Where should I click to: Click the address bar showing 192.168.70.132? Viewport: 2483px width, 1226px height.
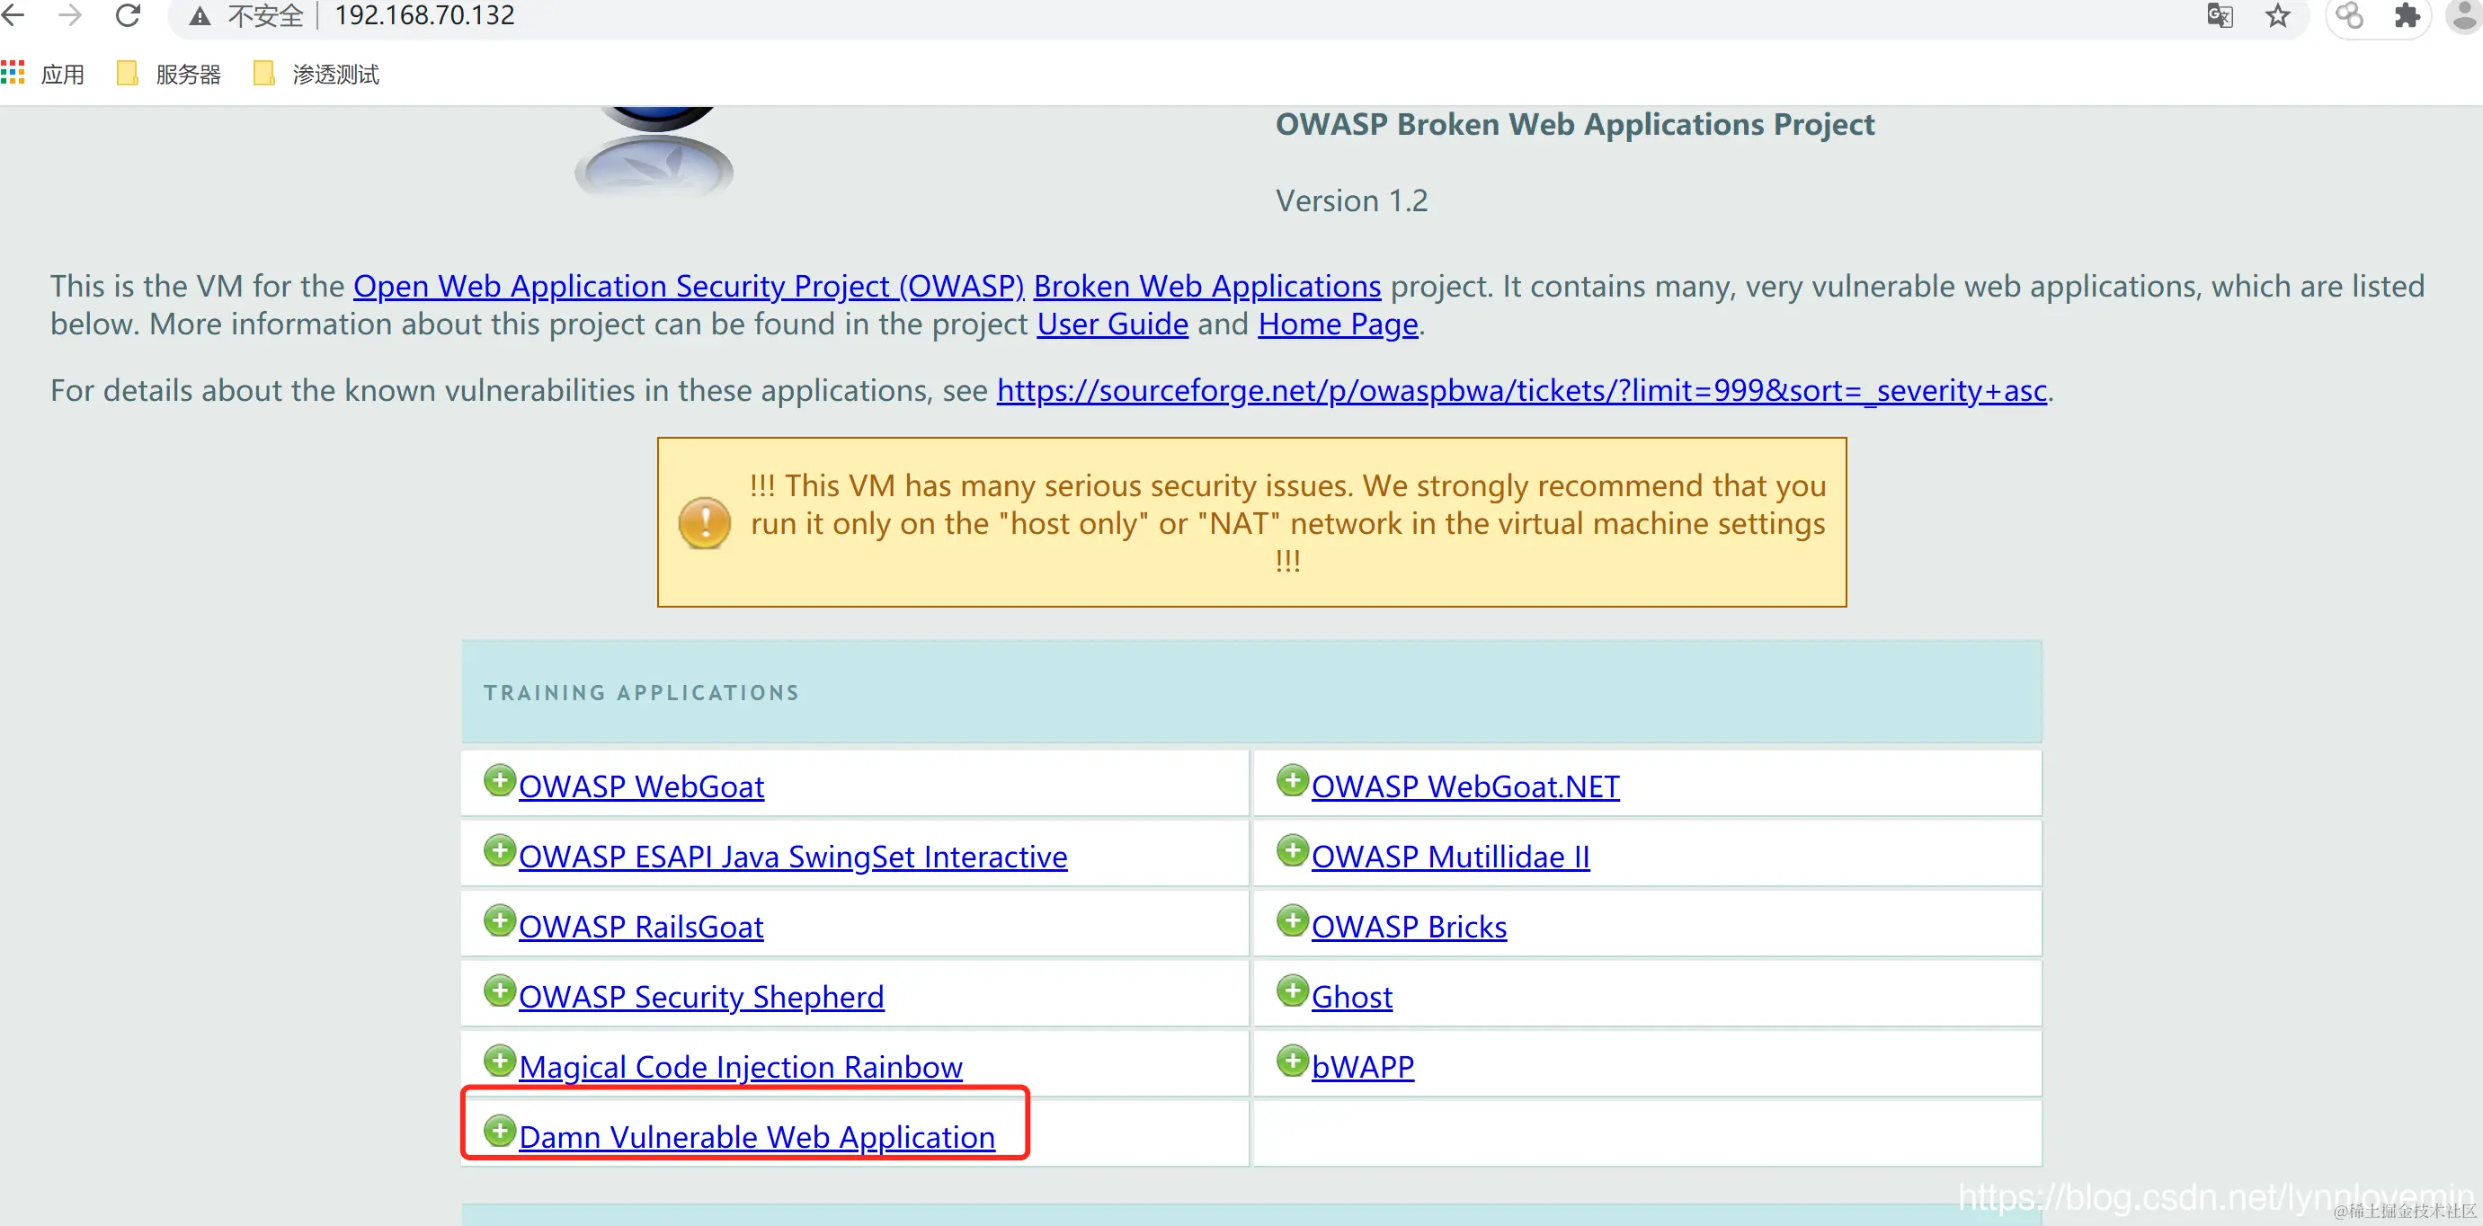424,15
